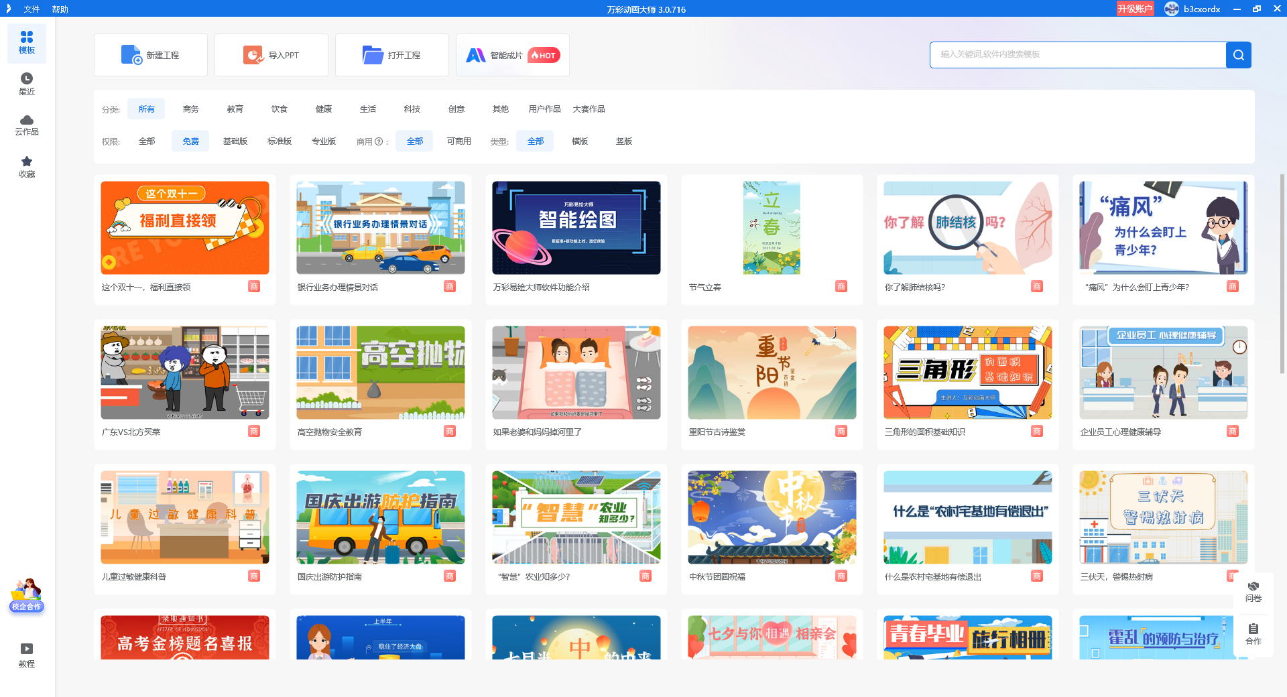The height and width of the screenshot is (697, 1287).
Task: Select the 科技 category tab
Action: [412, 109]
